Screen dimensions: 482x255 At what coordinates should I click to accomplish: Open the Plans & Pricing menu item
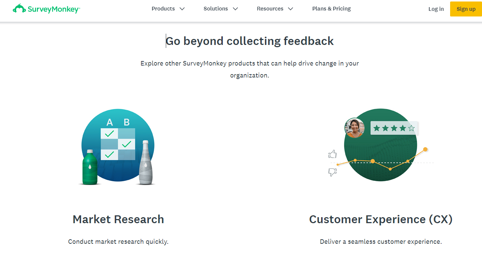pos(332,9)
